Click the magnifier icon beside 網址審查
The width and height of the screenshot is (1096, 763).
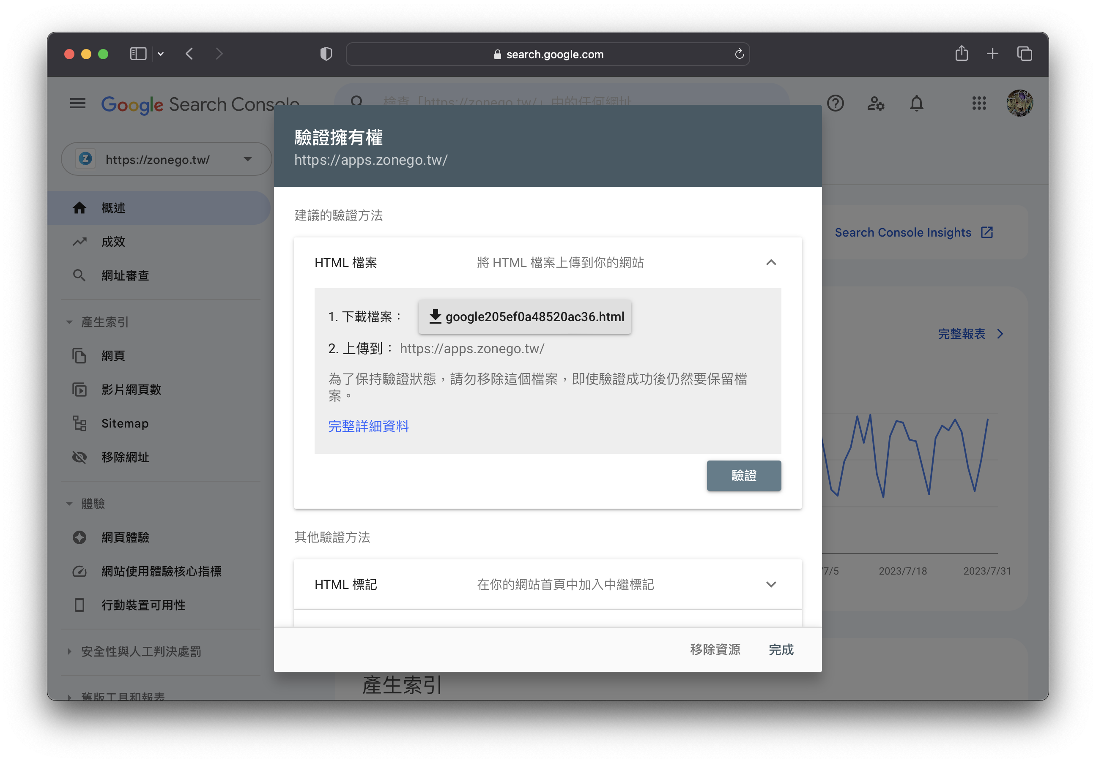coord(79,275)
